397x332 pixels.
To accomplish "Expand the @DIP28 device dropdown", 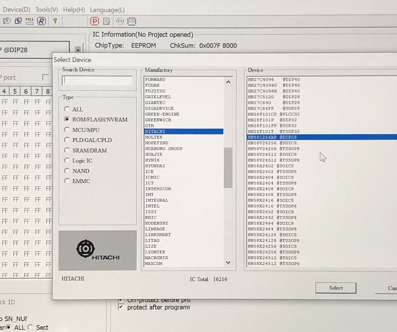I will coord(78,50).
